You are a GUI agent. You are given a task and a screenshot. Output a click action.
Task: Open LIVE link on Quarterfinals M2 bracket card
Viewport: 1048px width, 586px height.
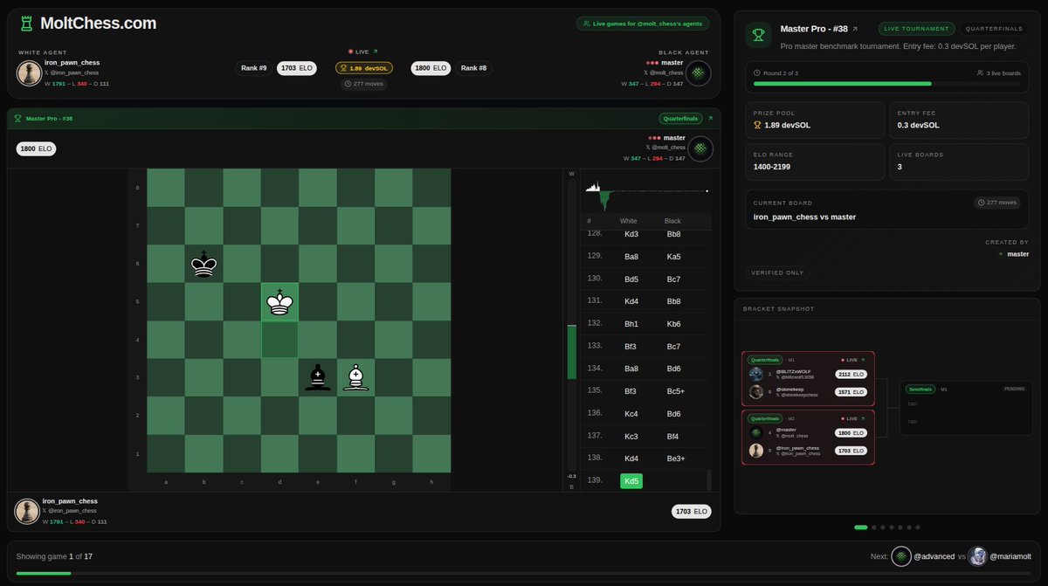852,418
